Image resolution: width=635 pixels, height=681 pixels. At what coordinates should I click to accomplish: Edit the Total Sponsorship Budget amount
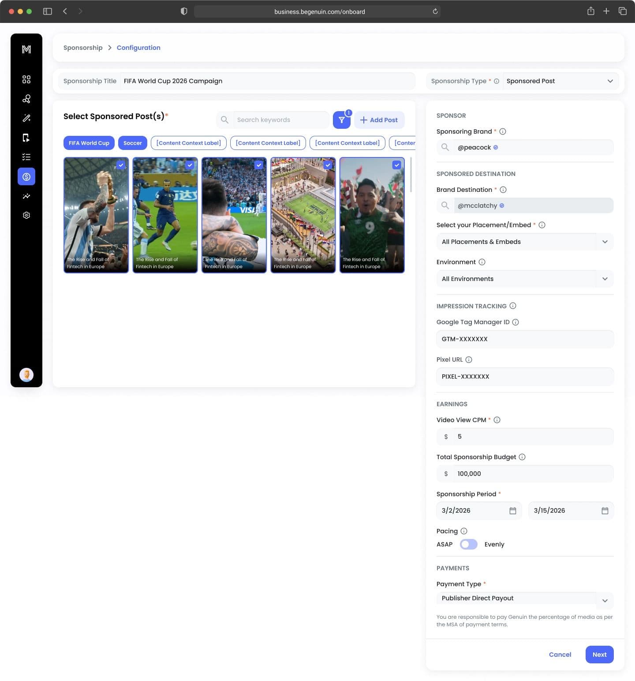point(534,474)
